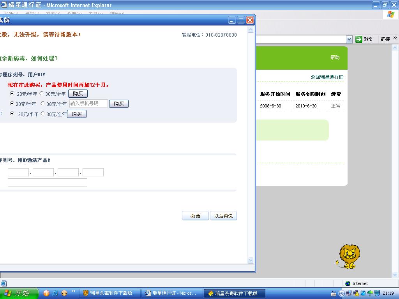Screen dimensions: 399x299
Task: Click the 21:19 taskbar clock
Action: [x=388, y=294]
